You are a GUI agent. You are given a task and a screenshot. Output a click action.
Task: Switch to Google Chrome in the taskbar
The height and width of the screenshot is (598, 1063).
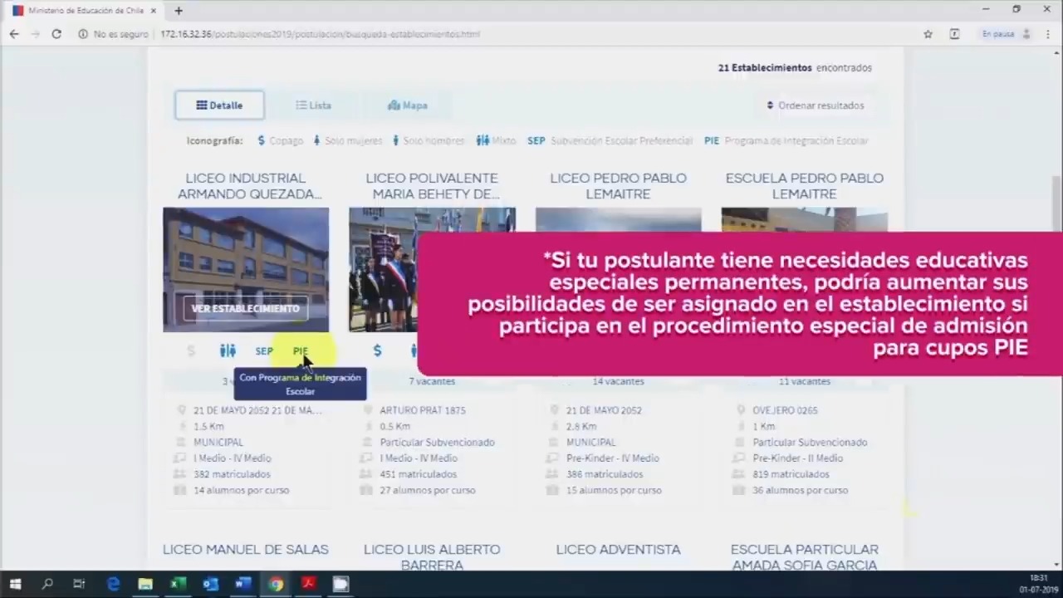click(276, 584)
